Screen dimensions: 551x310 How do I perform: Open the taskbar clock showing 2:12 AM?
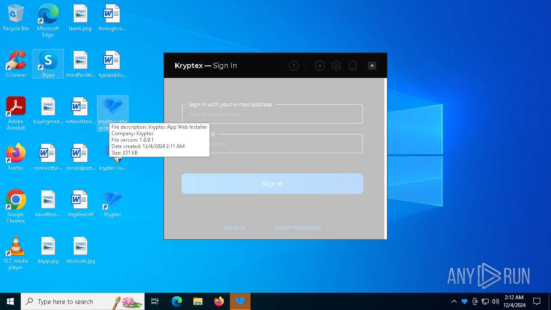pyautogui.click(x=514, y=301)
